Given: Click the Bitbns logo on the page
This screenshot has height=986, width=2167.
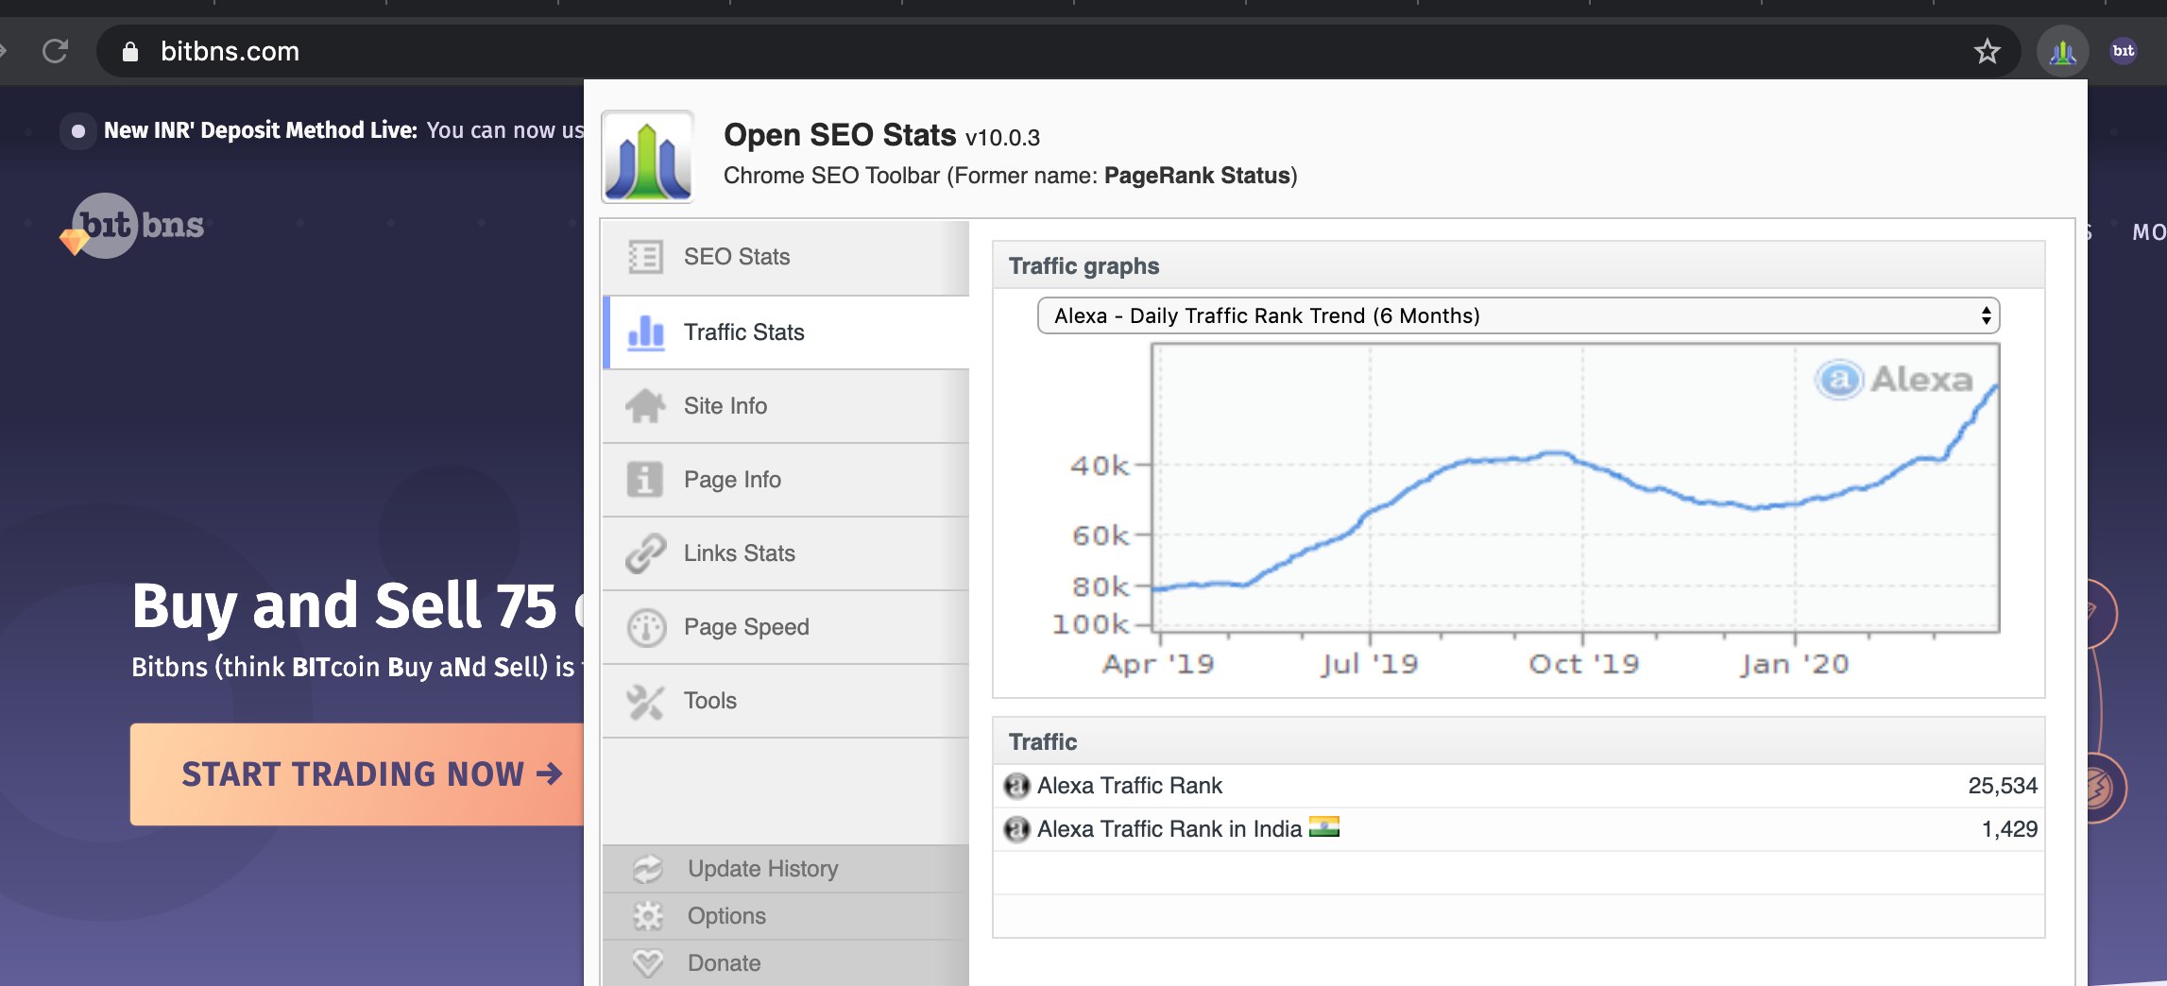Looking at the screenshot, I should tap(133, 226).
